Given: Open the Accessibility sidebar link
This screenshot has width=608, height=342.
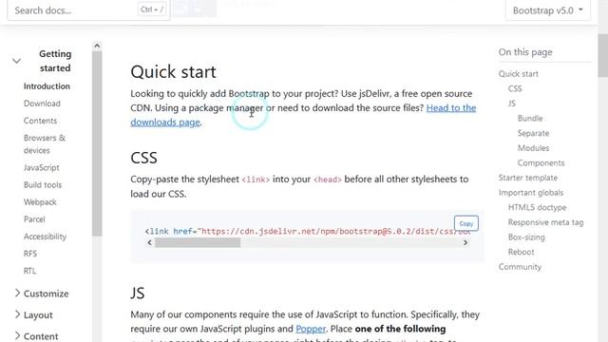Looking at the screenshot, I should (45, 237).
